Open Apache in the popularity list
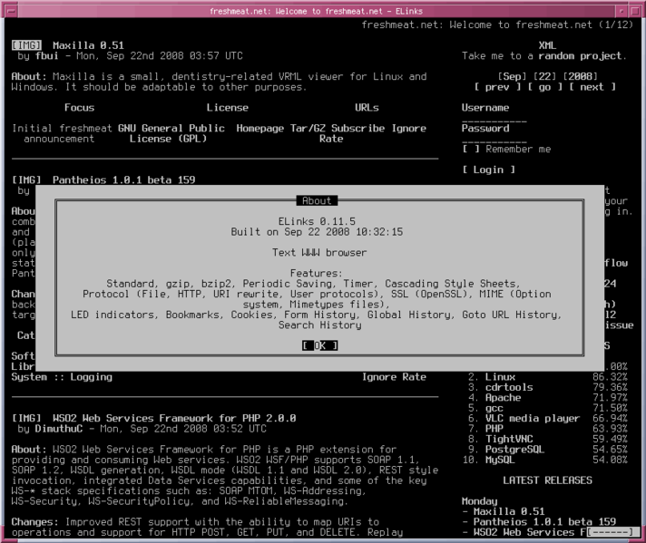This screenshot has height=543, width=646. coord(503,398)
